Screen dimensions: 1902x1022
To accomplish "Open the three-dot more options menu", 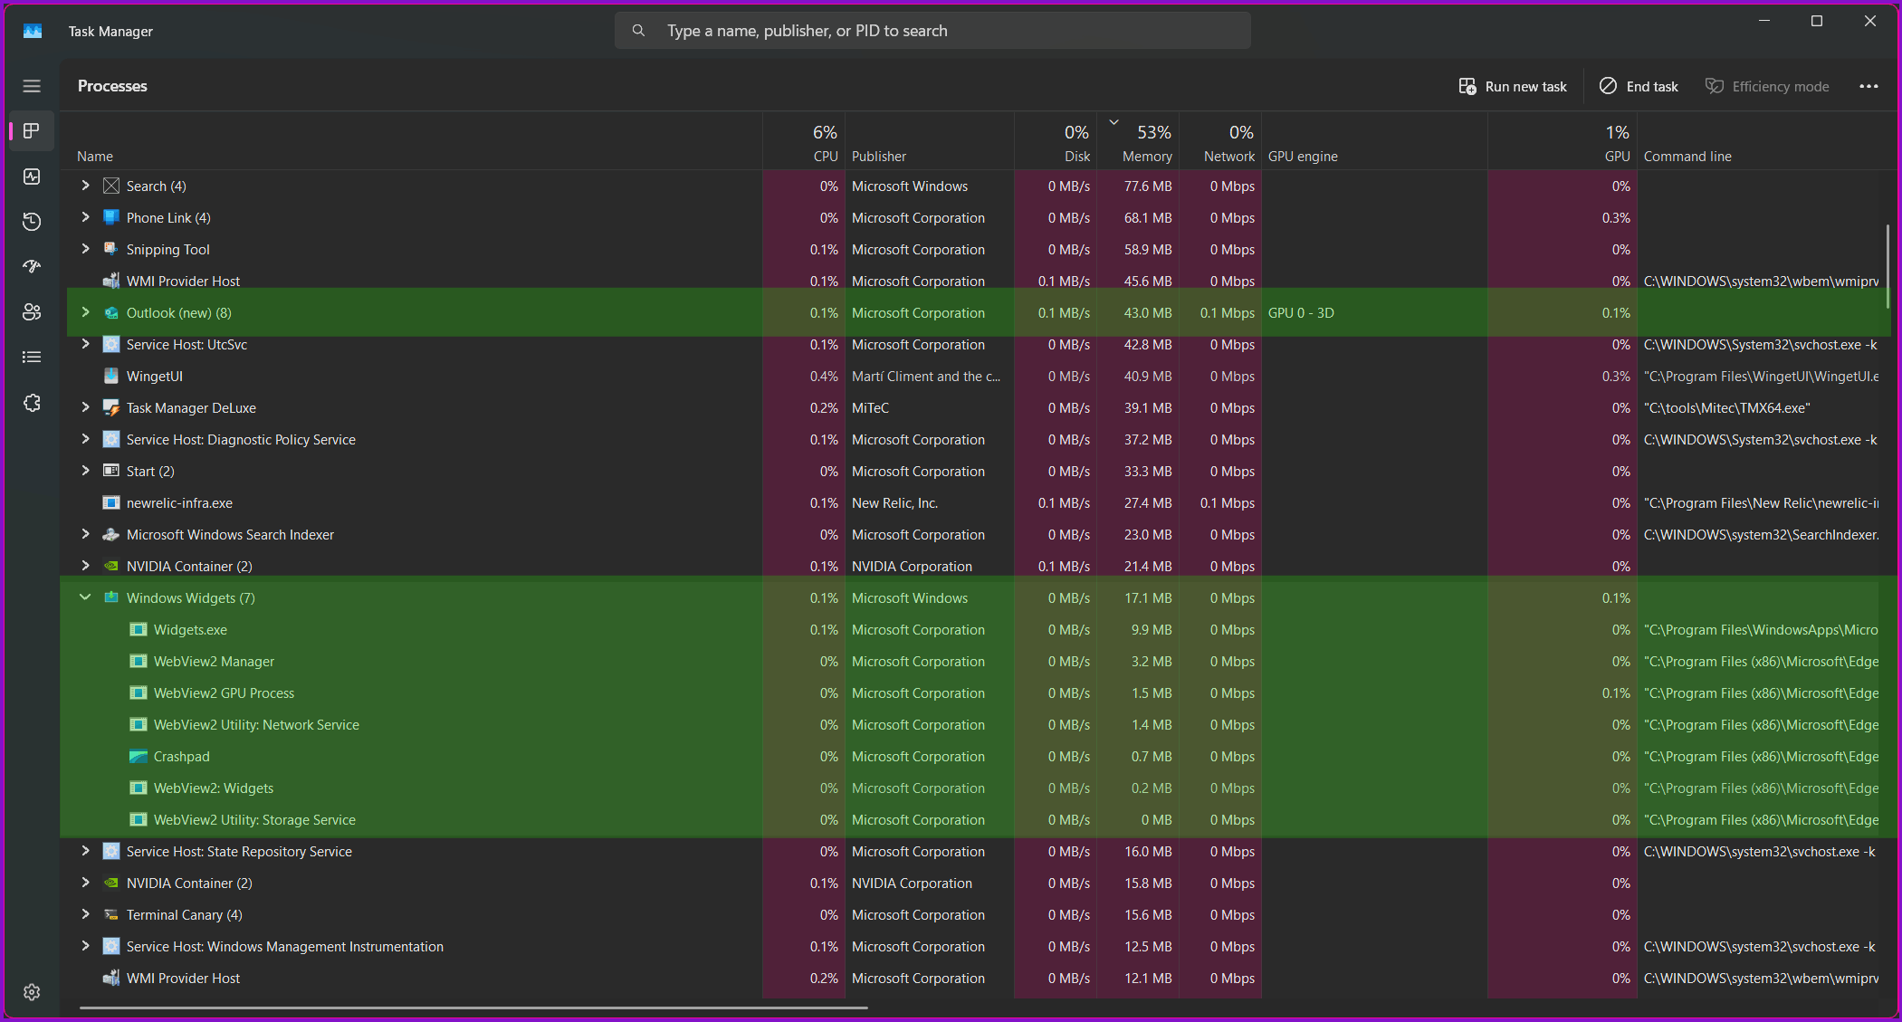I will click(1869, 86).
